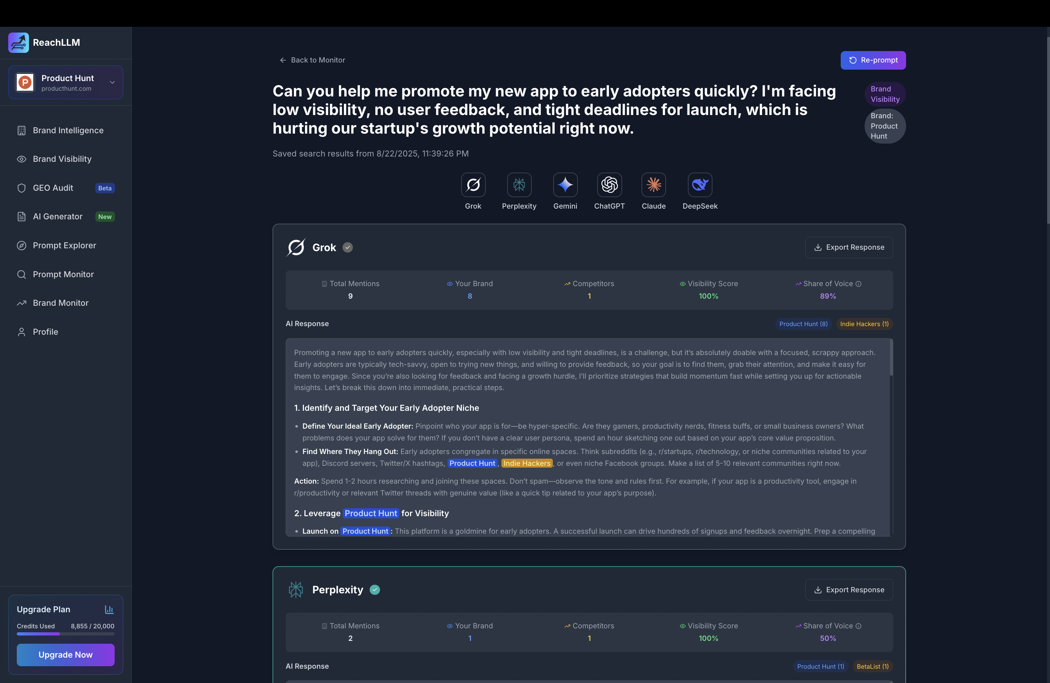Select the DeepSeek whale icon
The image size is (1050, 683).
point(700,184)
